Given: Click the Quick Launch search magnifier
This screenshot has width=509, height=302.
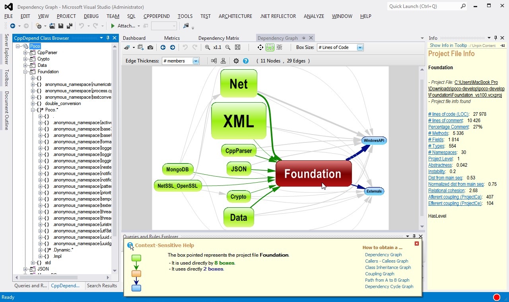Looking at the screenshot, I should click(x=463, y=6).
